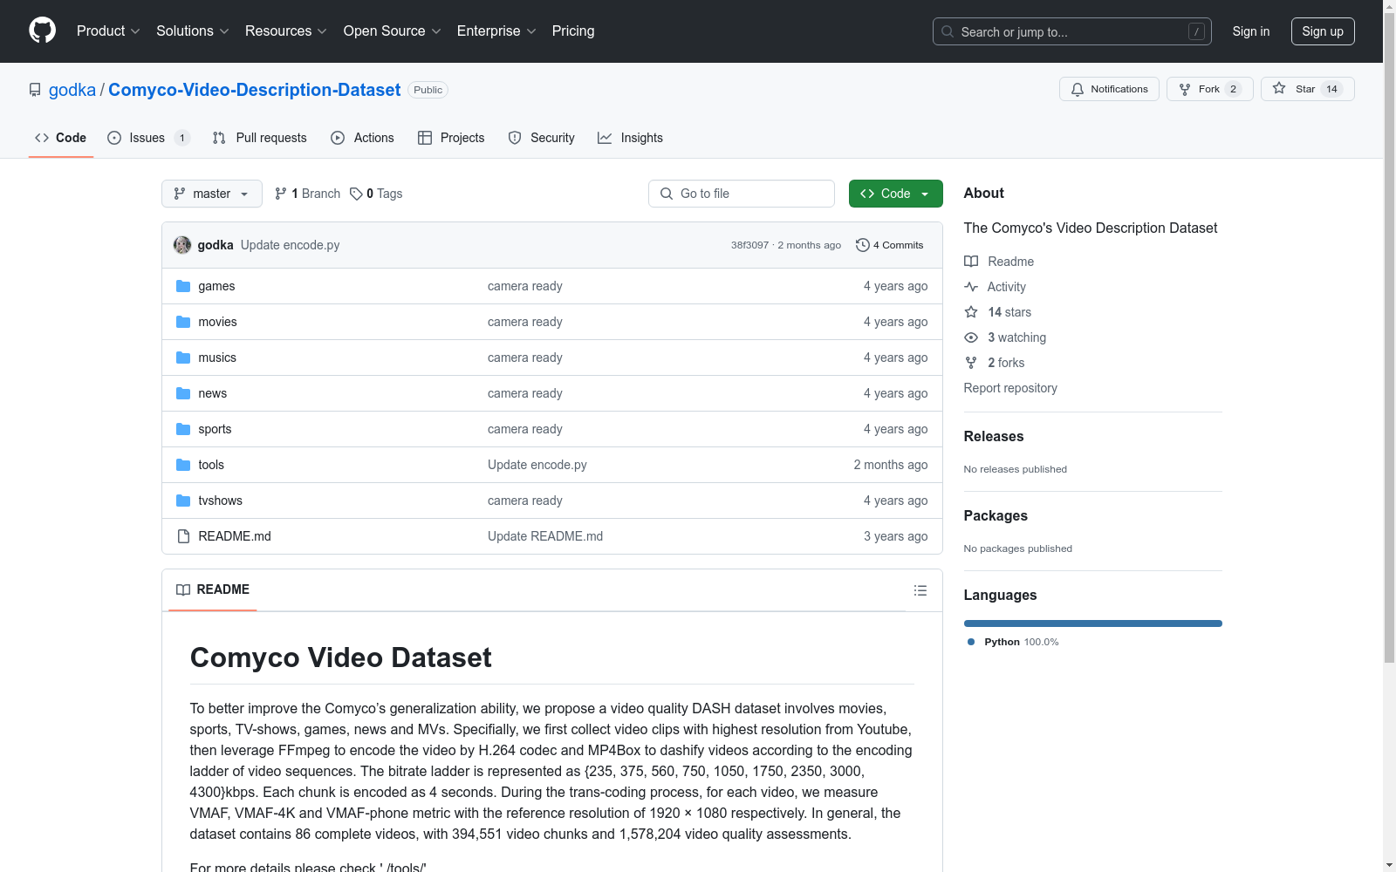Image resolution: width=1396 pixels, height=872 pixels.
Task: Open commit hash 38f3097
Action: coord(749,245)
